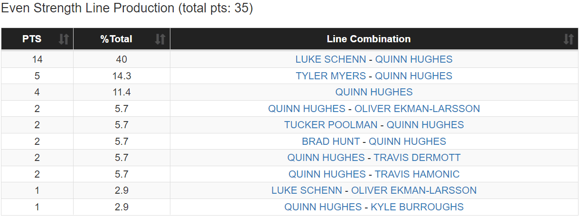This screenshot has height=217, width=579.
Task: Click the %Total column sort arrows icon
Action: click(160, 39)
